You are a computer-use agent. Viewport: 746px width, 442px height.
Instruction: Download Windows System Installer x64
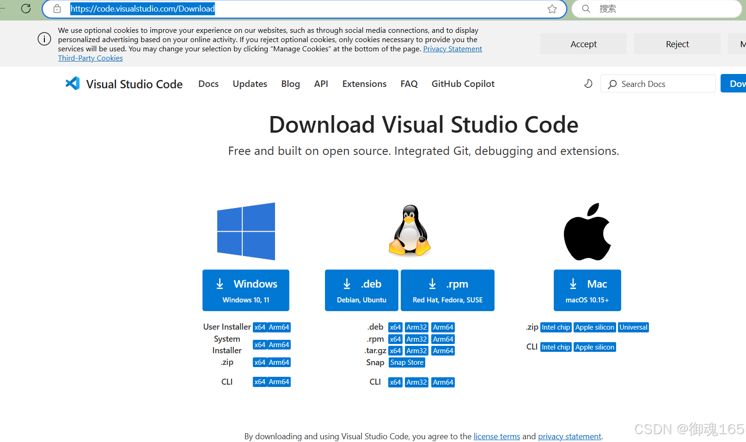260,345
